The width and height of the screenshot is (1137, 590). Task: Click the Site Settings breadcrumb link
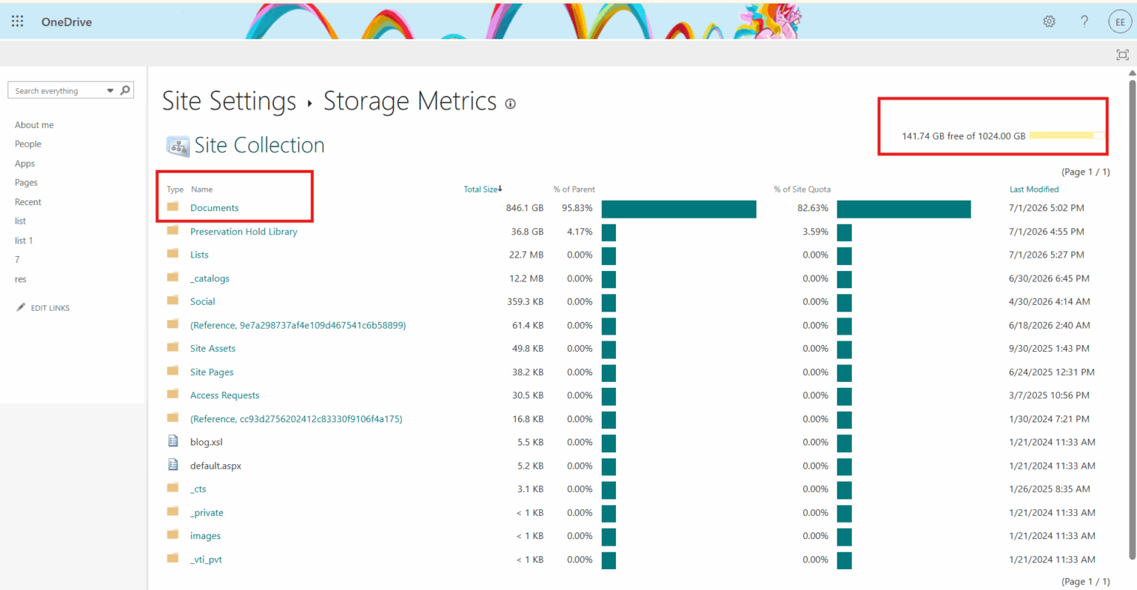click(229, 101)
